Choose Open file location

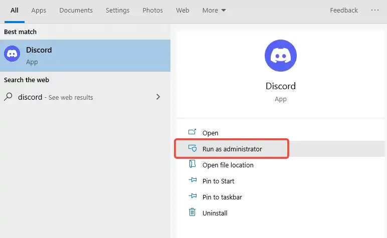pyautogui.click(x=281, y=165)
